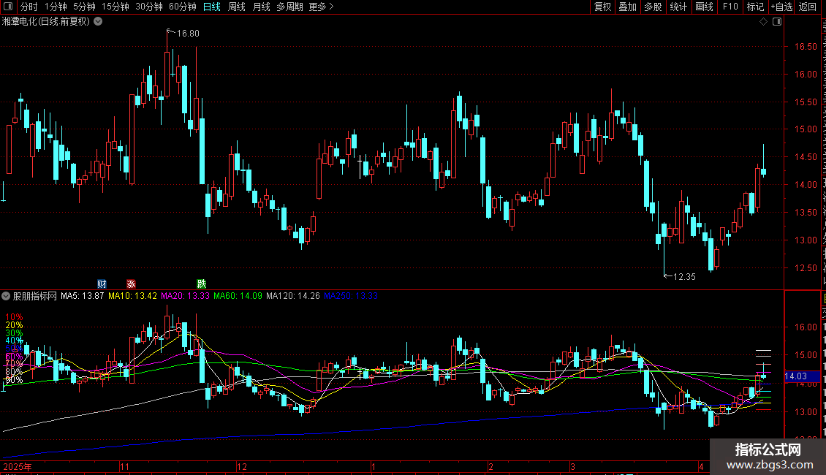Select the 日线 daily period tab
The image size is (826, 475).
click(212, 7)
